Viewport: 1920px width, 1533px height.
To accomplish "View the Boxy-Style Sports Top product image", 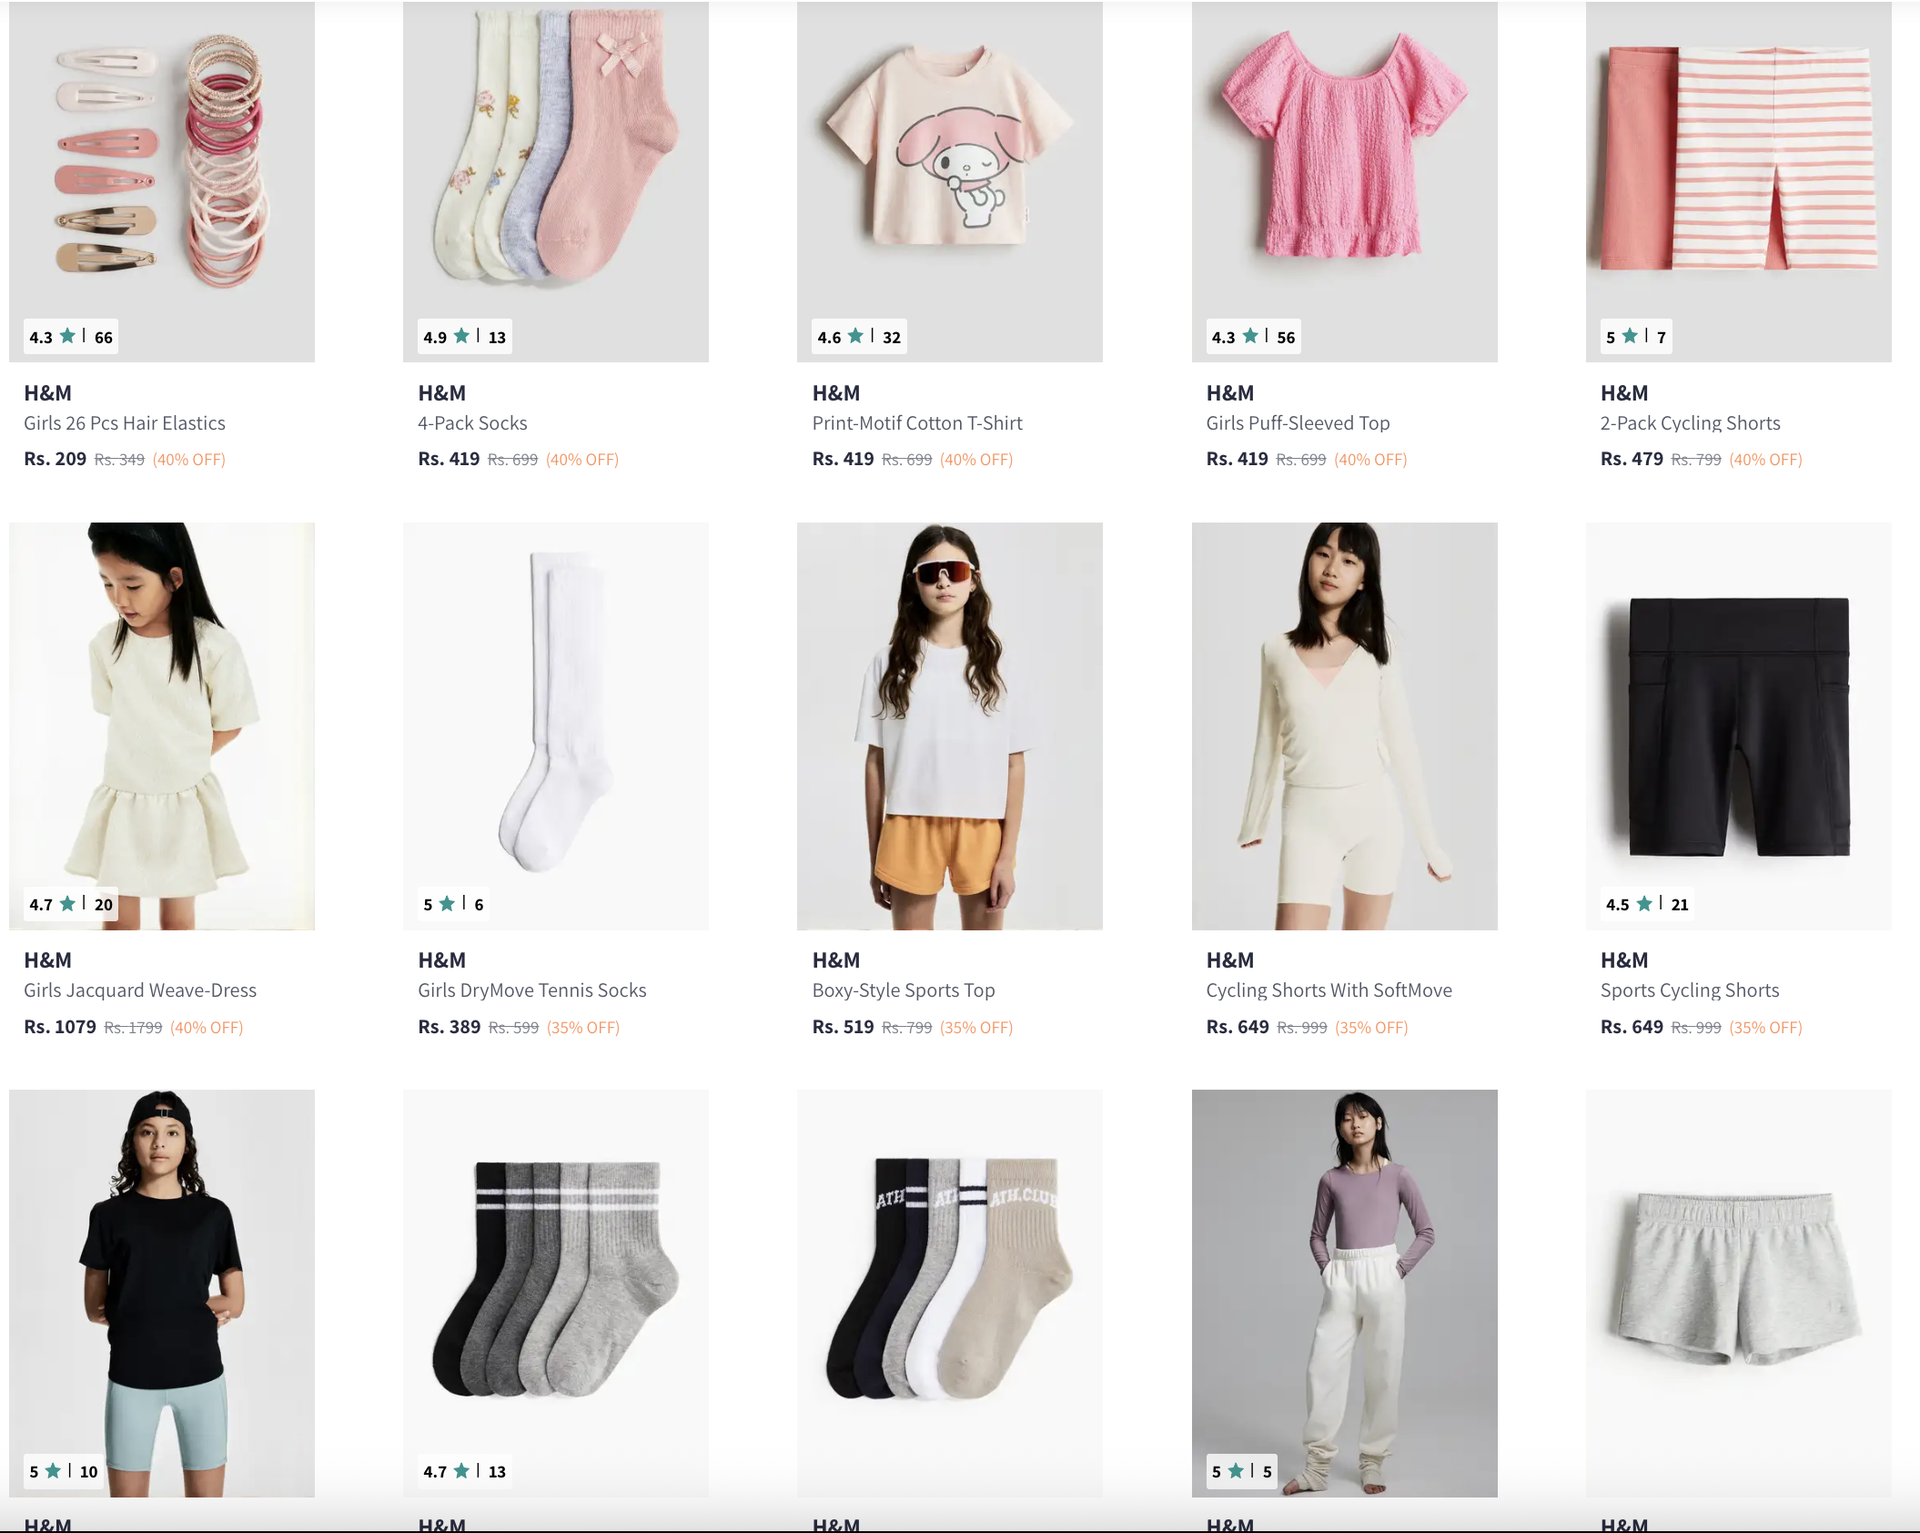I will 950,726.
